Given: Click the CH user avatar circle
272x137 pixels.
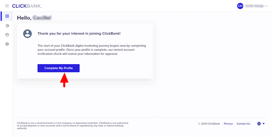Looking at the screenshot, I should (x=240, y=6).
